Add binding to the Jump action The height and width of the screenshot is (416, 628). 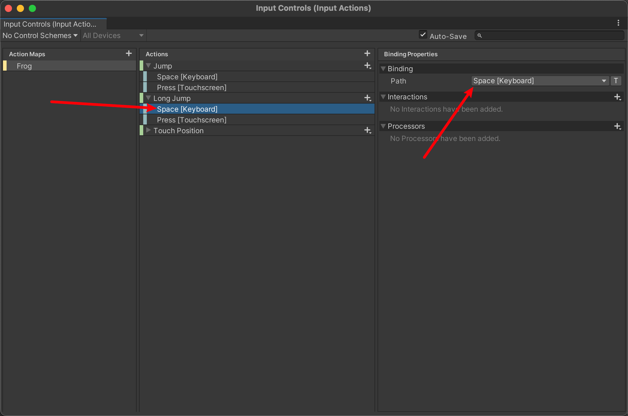(368, 66)
